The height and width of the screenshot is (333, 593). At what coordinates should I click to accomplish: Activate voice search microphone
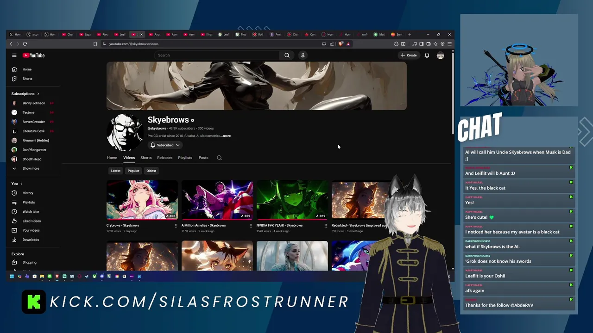[303, 55]
